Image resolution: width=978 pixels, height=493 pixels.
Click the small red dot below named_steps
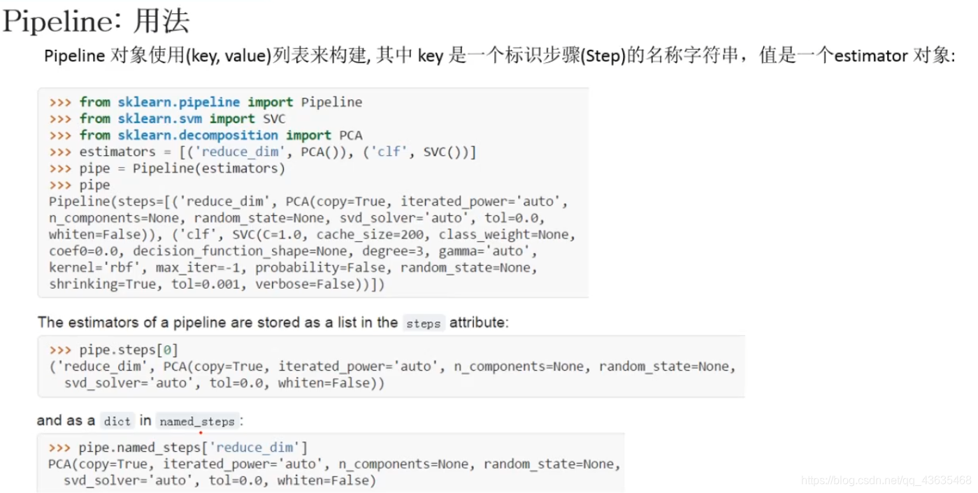pyautogui.click(x=200, y=433)
